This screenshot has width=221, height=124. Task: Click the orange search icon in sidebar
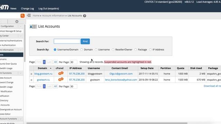[22, 15]
